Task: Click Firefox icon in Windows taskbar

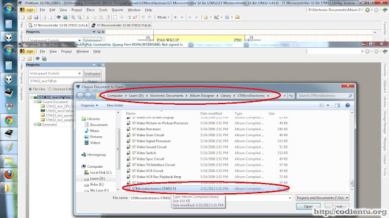Action: point(9,174)
